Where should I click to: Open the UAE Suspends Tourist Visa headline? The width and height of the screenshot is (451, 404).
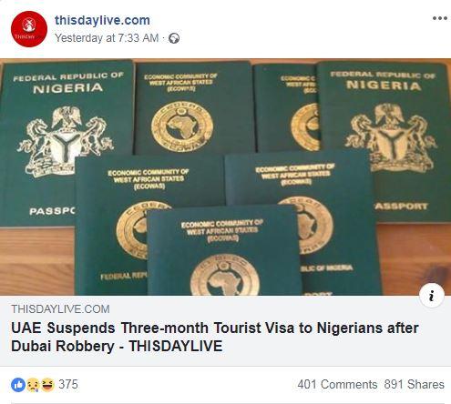[215, 337]
